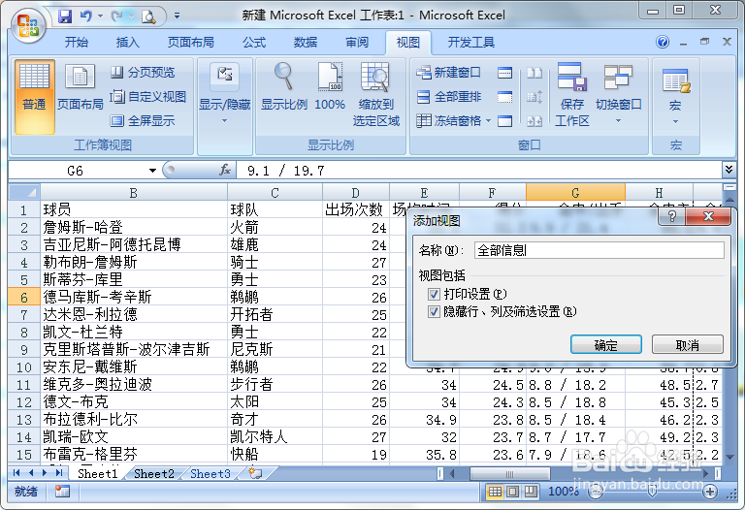
Task: Expand Freeze Panes (冻结窗格) dropdown
Action: point(488,121)
